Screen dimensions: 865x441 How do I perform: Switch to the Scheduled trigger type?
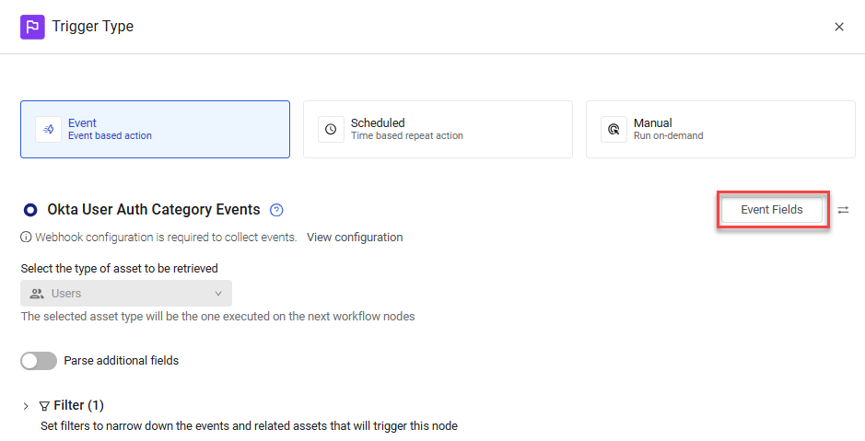pyautogui.click(x=438, y=130)
